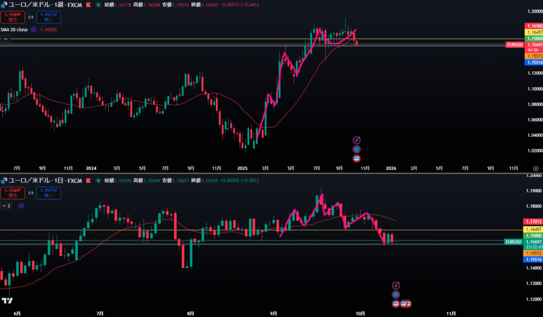The width and height of the screenshot is (543, 317).
Task: Click the purple SMA indicator status icon
Action: coord(34,30)
